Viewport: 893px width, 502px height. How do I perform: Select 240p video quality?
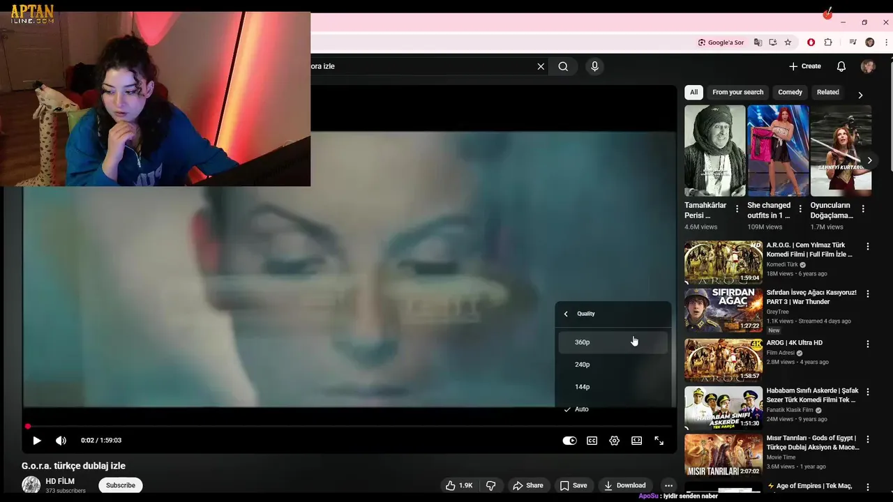tap(613, 365)
